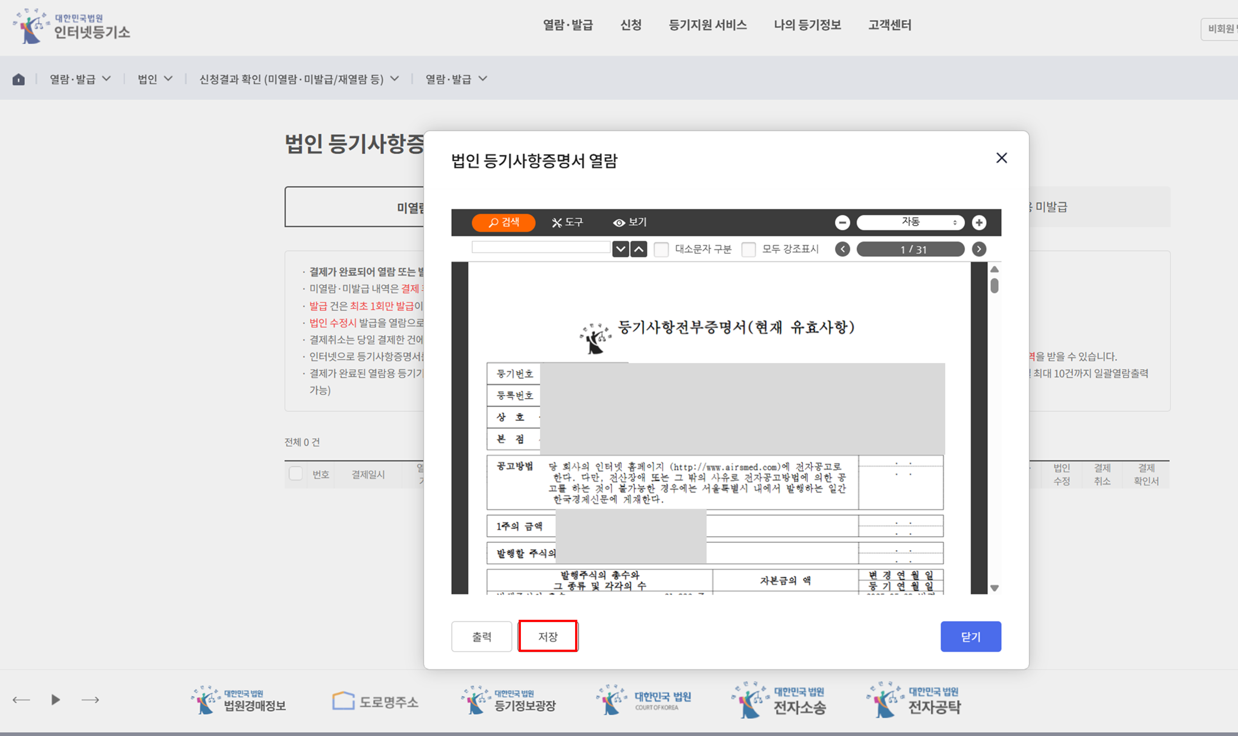Click the orange 검색 search button
Viewport: 1238px width, 736px height.
click(503, 222)
